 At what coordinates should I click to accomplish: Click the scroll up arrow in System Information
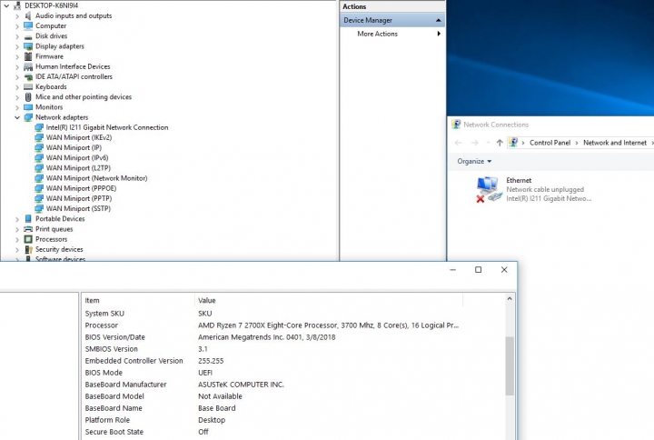click(510, 299)
